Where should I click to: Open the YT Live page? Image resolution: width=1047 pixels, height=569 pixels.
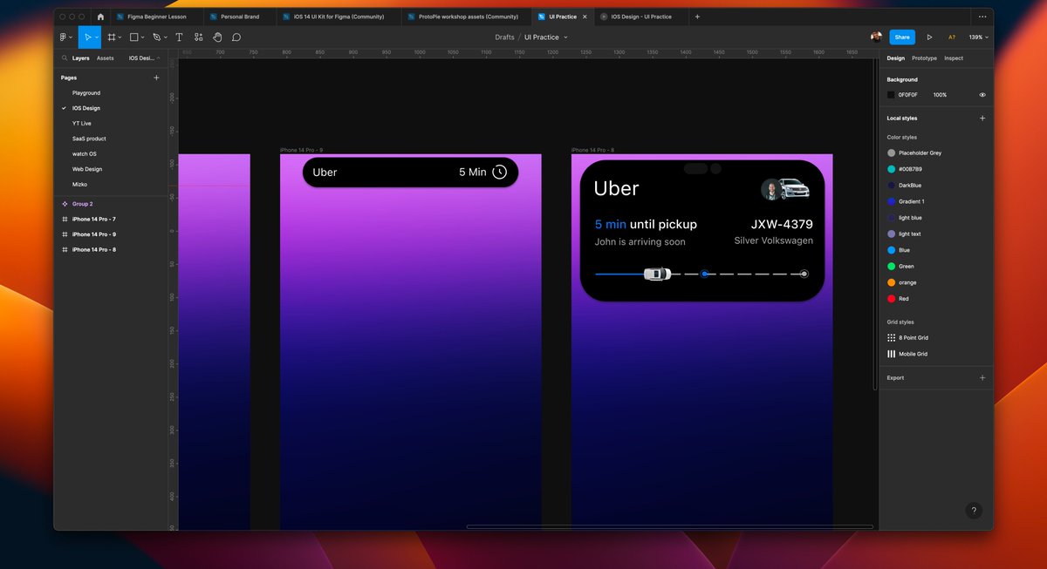click(82, 124)
